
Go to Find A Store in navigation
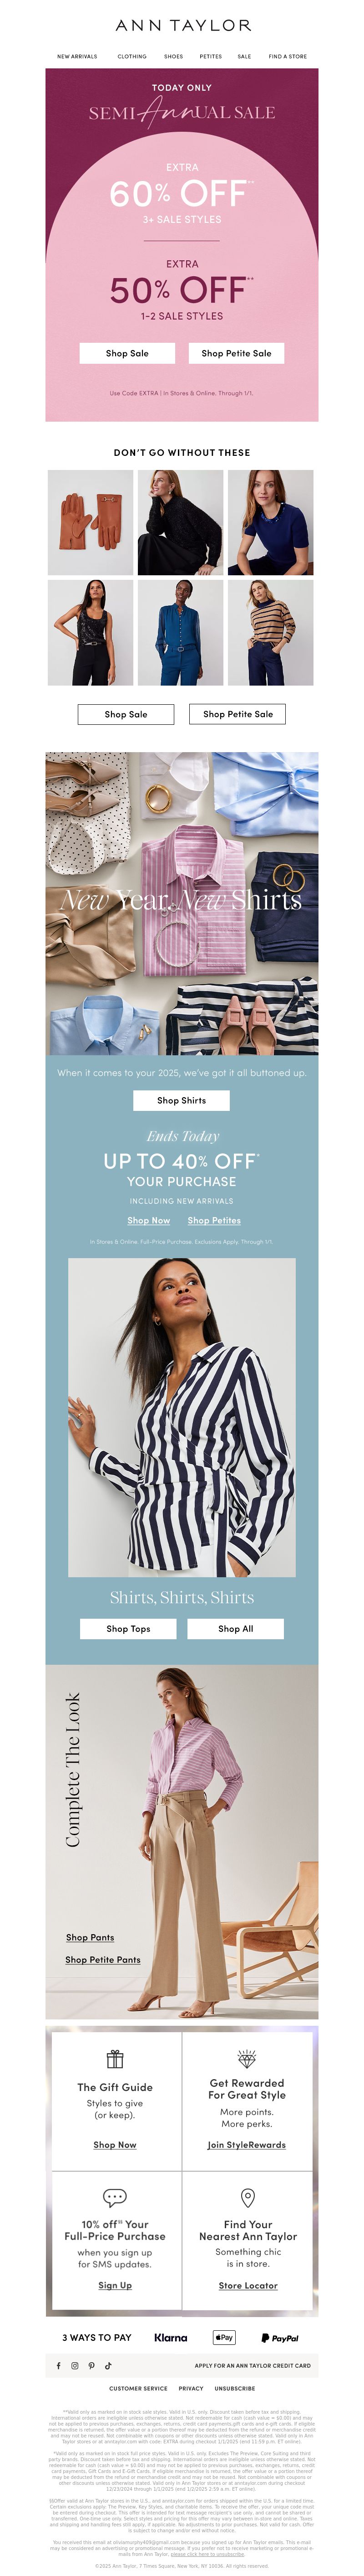click(287, 57)
